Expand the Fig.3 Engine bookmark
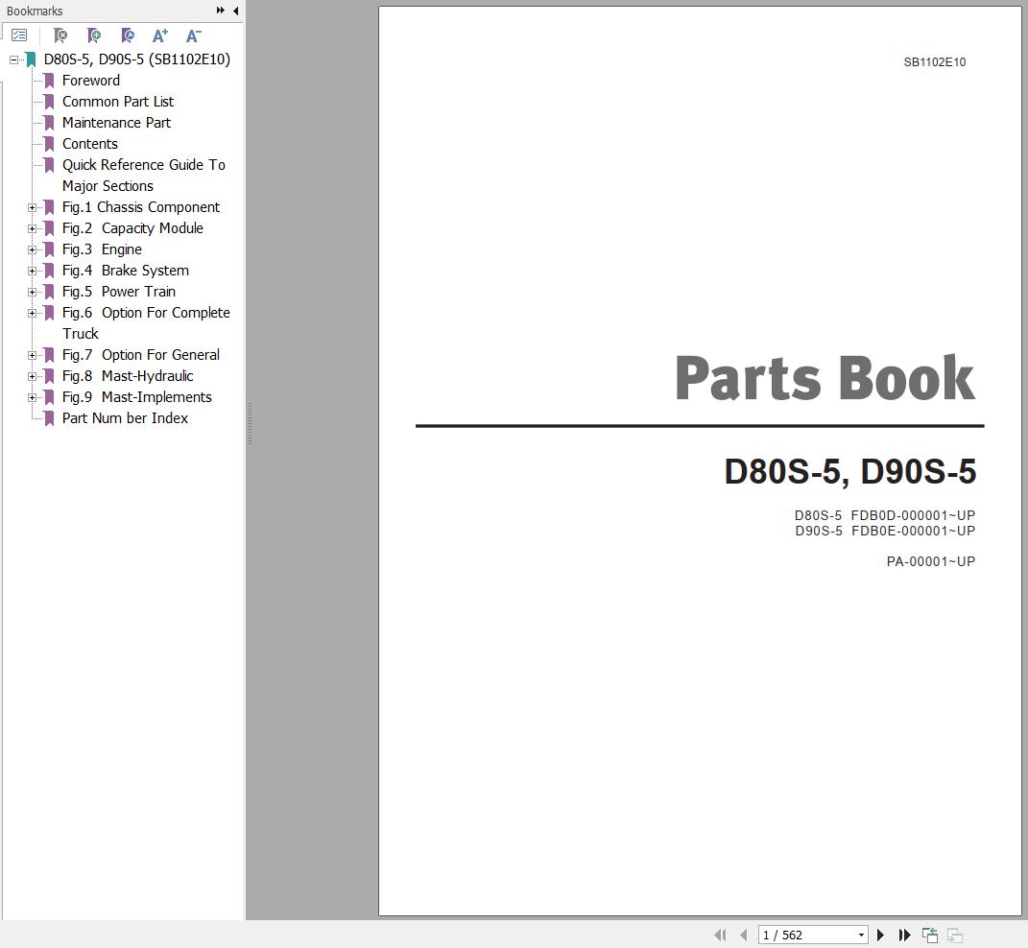 (x=32, y=249)
